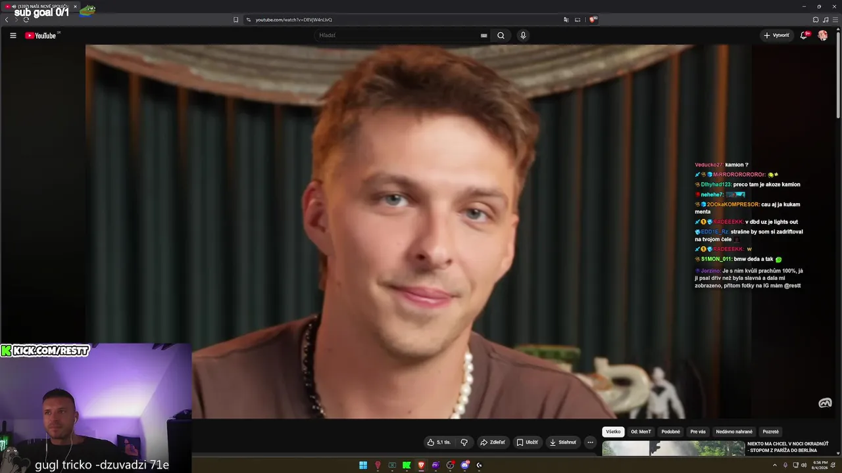
Task: Open the green Kick app in the taskbar
Action: click(x=407, y=465)
